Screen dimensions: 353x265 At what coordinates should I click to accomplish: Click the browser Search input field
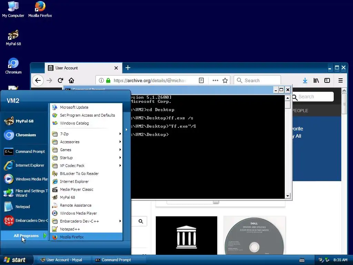point(257,80)
